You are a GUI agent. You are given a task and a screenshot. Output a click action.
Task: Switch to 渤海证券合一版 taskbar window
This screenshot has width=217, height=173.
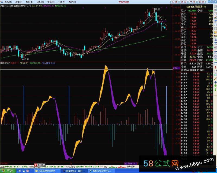point(74,171)
